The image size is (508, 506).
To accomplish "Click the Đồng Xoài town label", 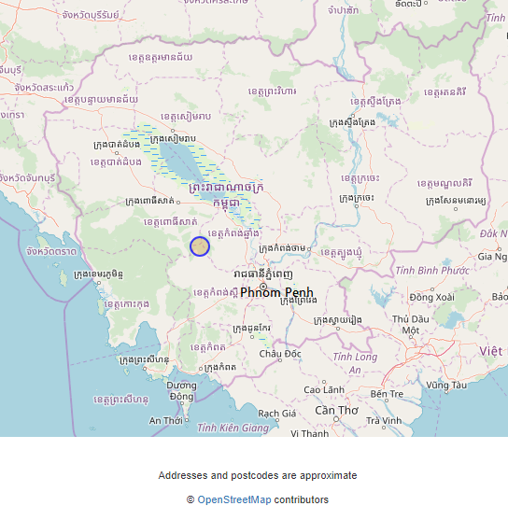I will coord(431,297).
